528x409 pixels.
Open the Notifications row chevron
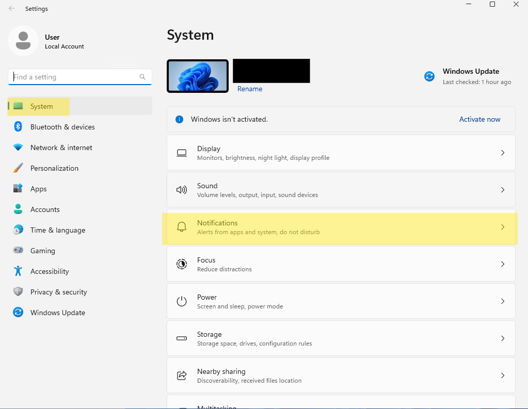point(503,227)
